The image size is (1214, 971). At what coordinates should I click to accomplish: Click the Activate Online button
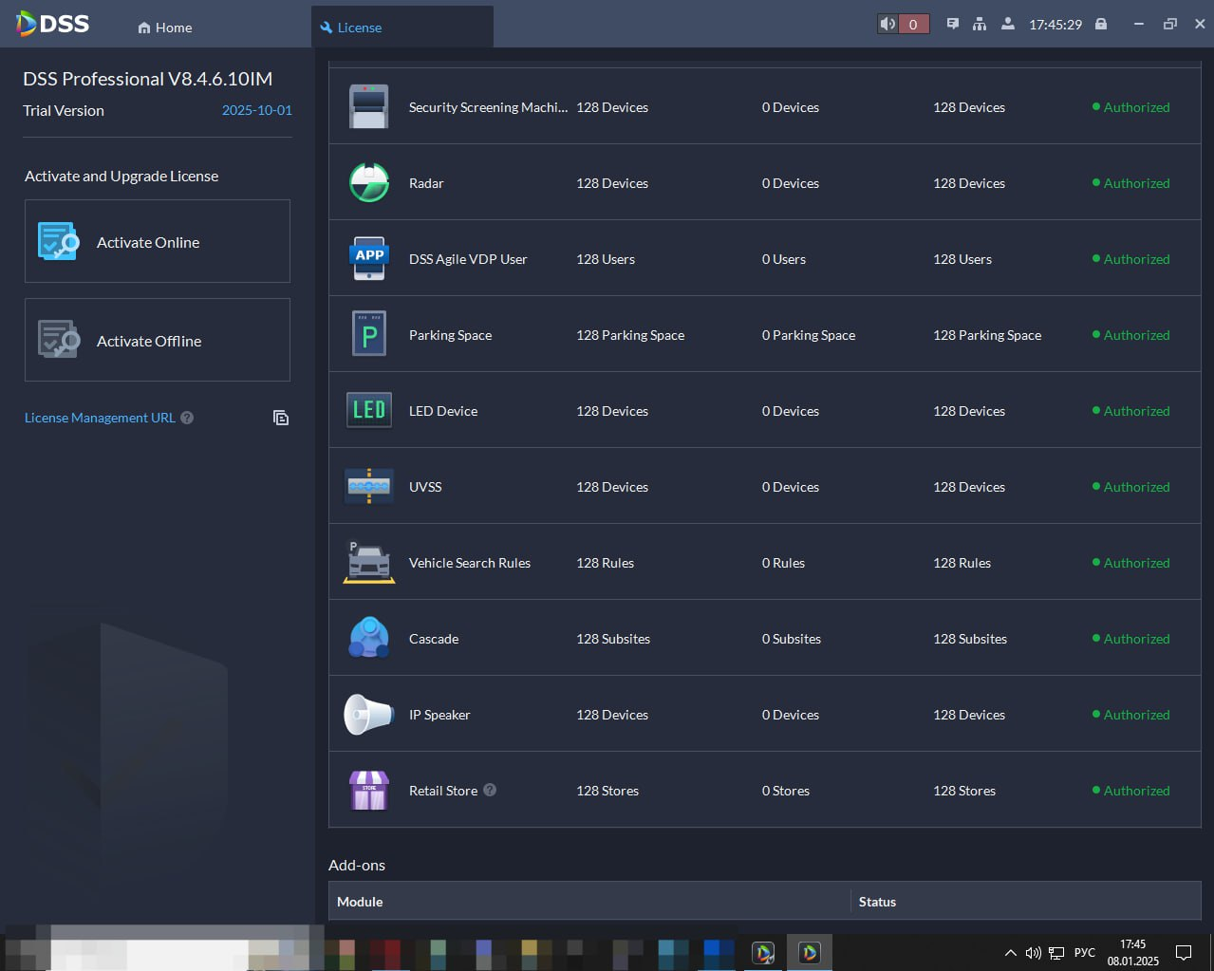click(x=158, y=241)
